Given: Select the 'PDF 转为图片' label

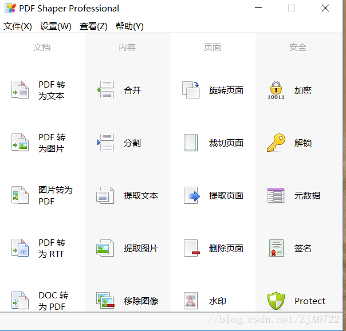Looking at the screenshot, I should [x=52, y=143].
